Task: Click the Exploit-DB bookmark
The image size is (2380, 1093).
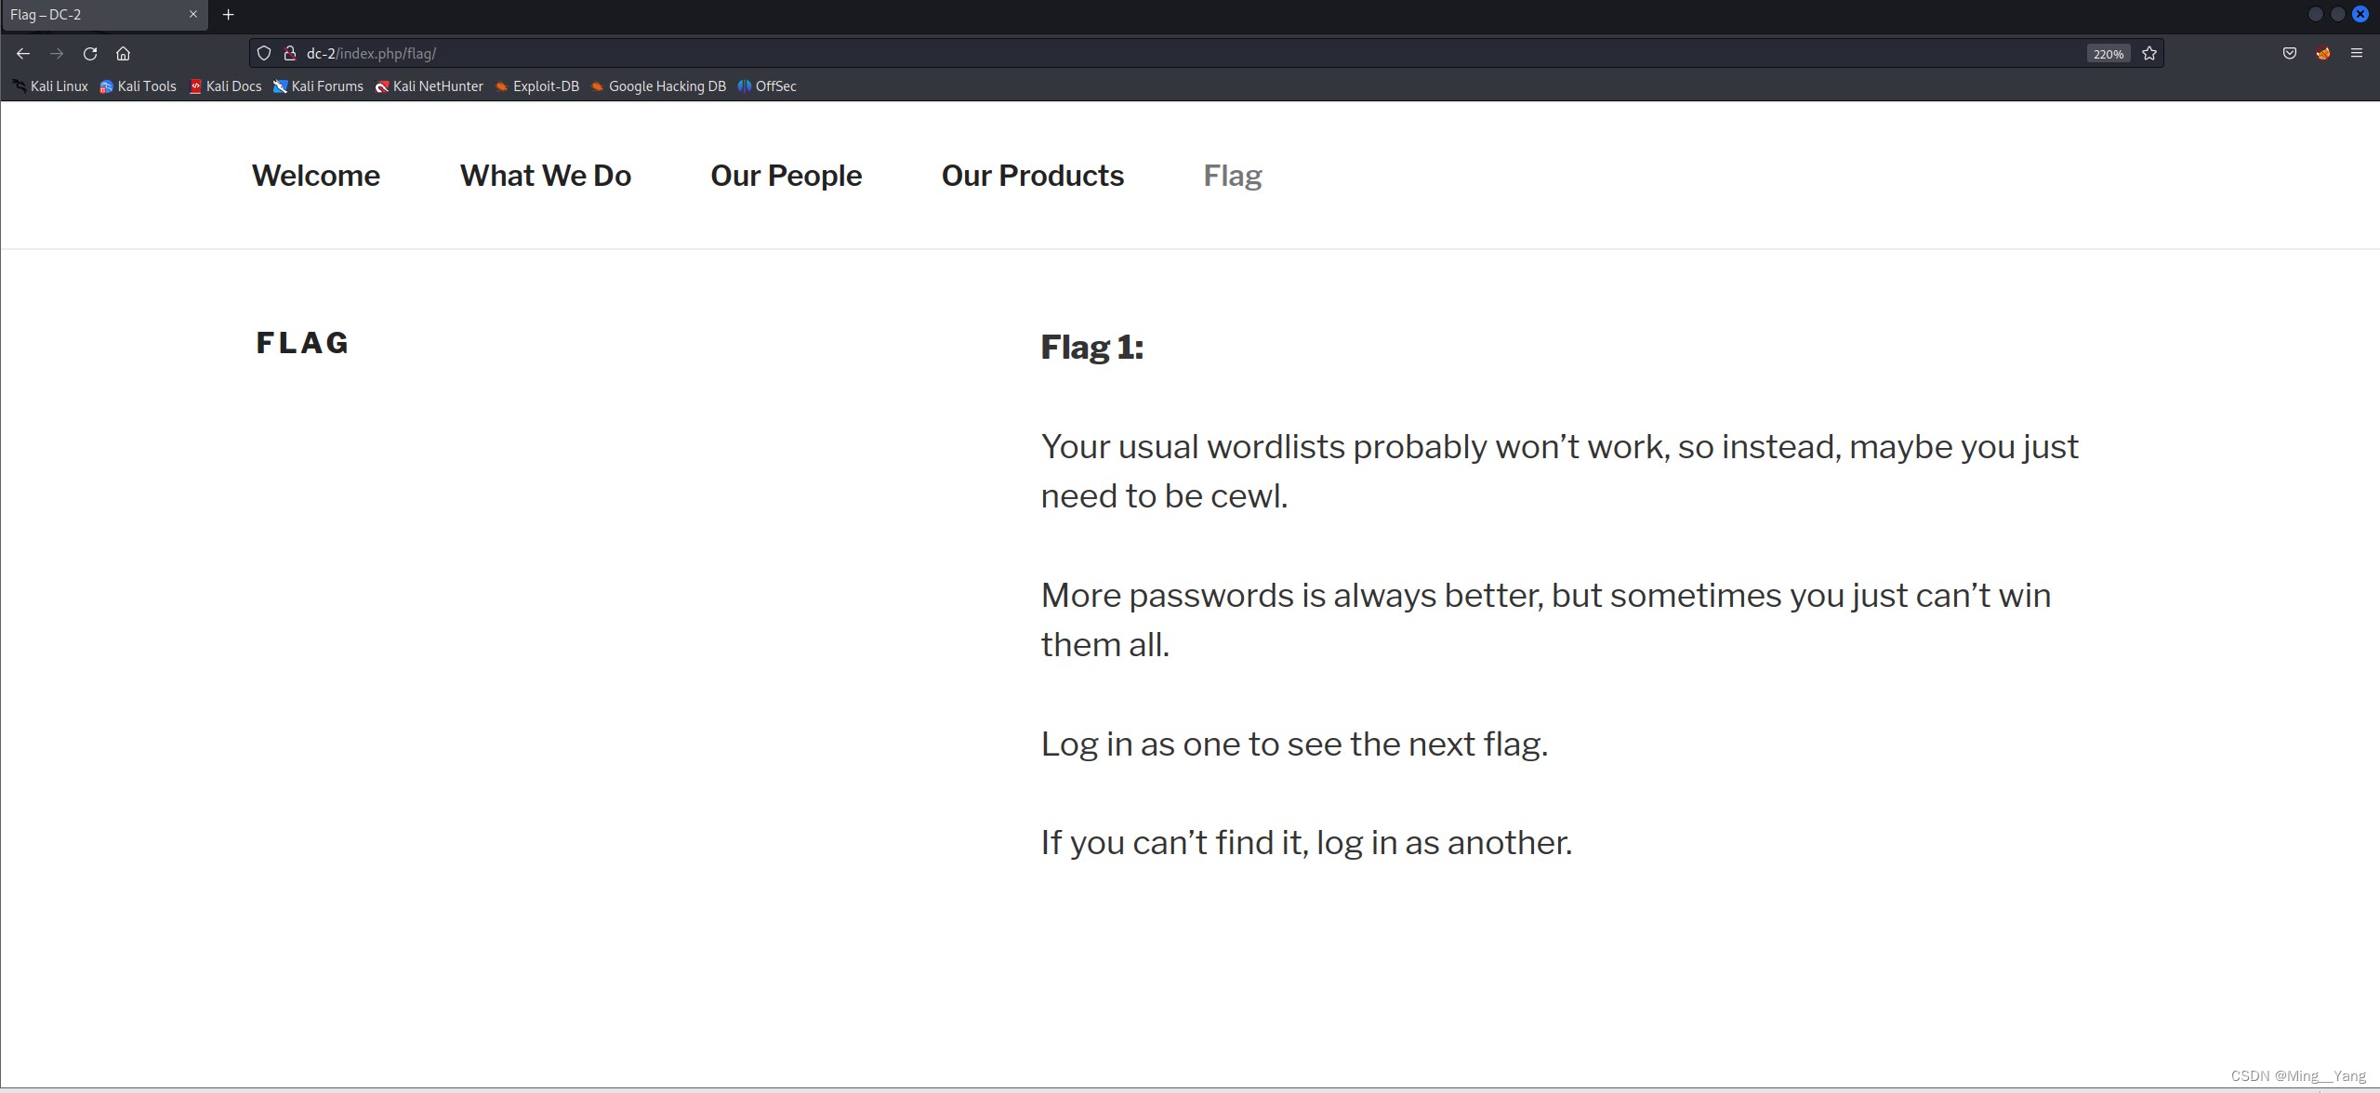Action: coord(537,86)
